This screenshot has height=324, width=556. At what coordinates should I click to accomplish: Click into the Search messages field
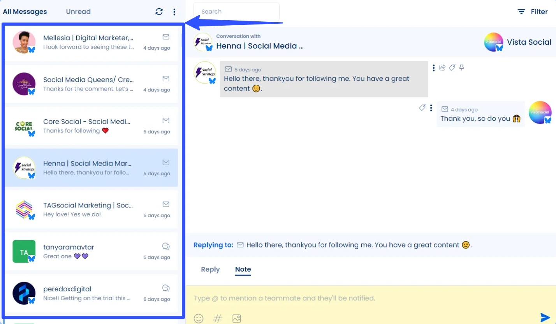click(236, 11)
